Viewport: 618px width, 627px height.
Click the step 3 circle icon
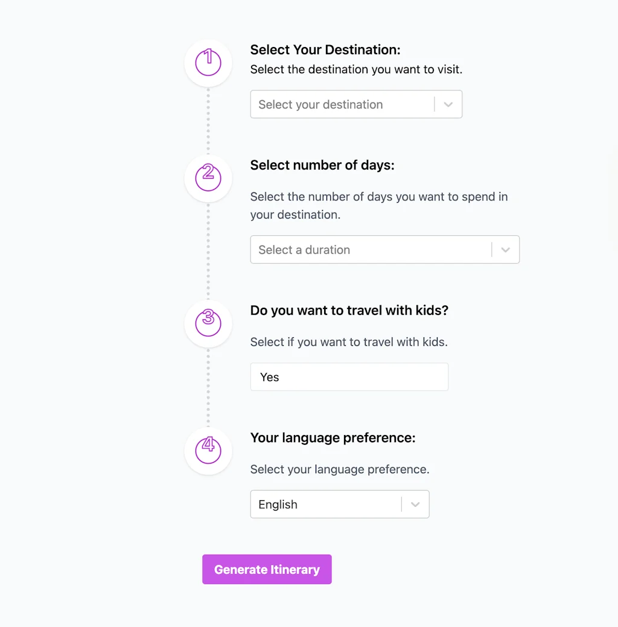coord(208,323)
